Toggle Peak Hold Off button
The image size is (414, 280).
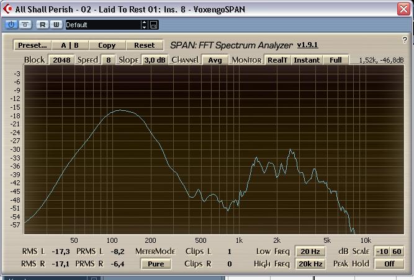pos(389,264)
